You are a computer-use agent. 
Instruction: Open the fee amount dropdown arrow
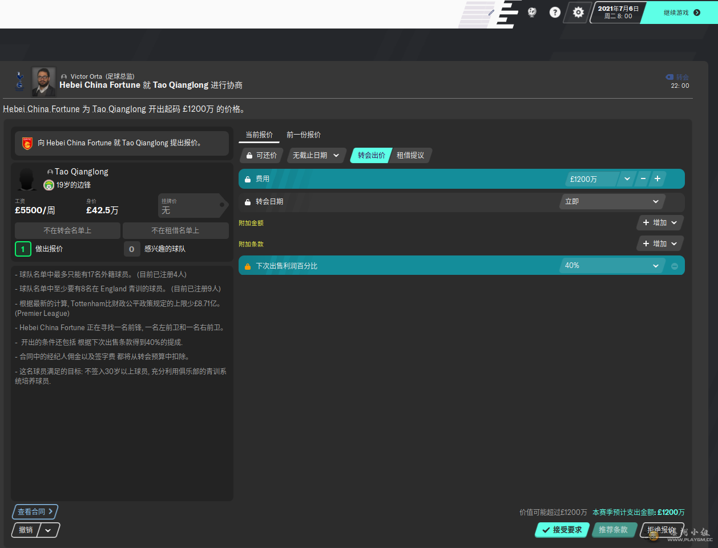tap(627, 179)
